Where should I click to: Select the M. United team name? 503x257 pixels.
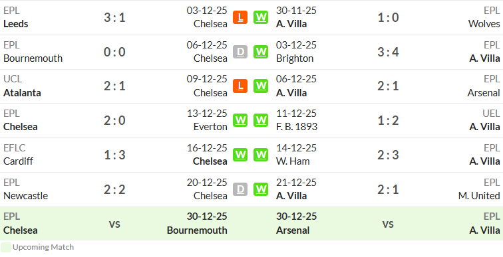(x=479, y=196)
